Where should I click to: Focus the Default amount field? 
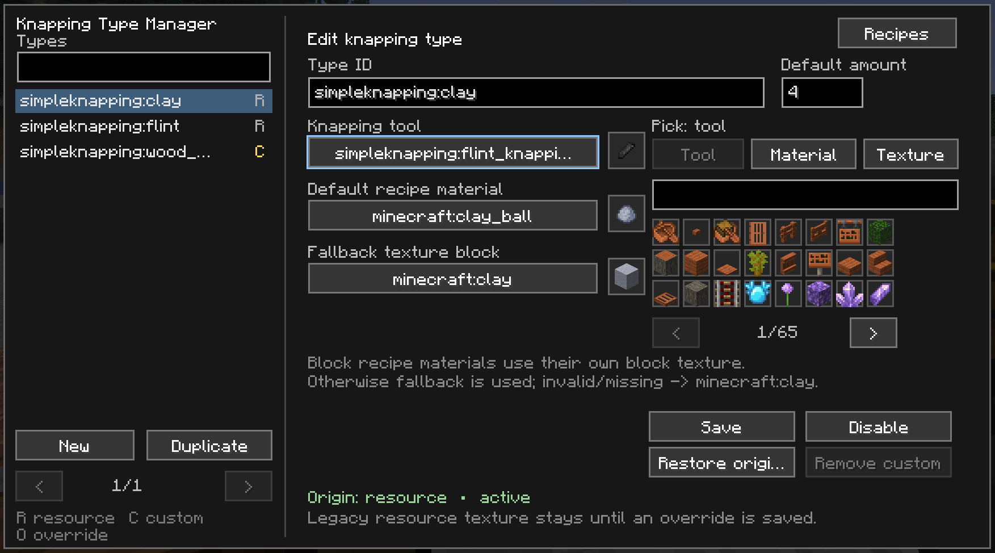point(822,93)
